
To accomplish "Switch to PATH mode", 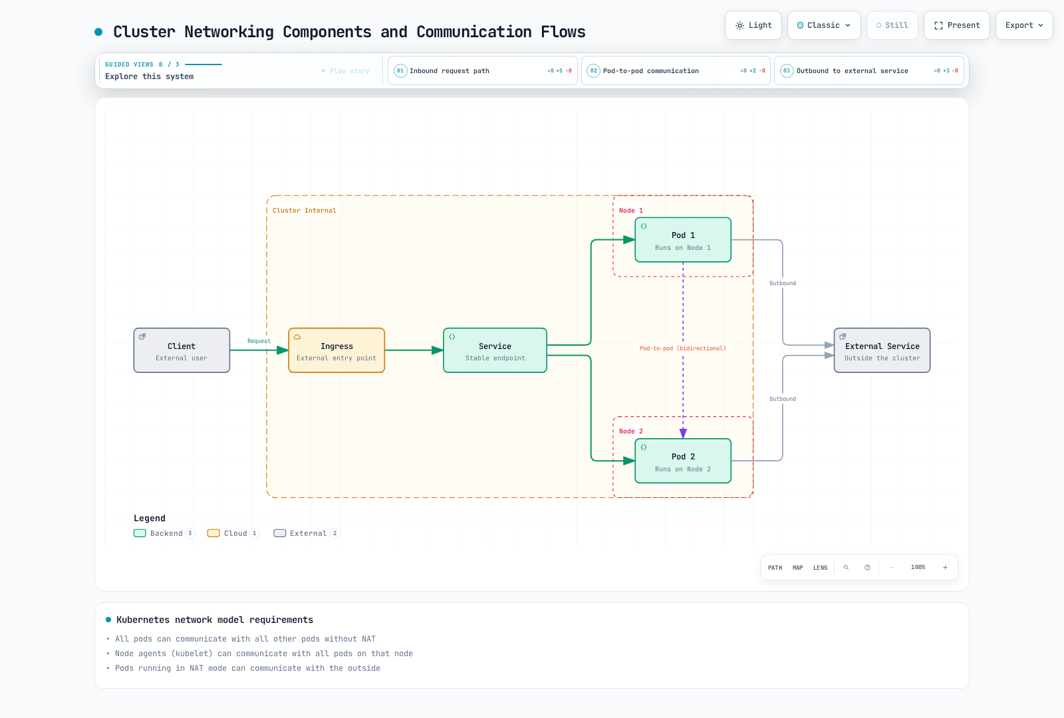I will pos(775,568).
